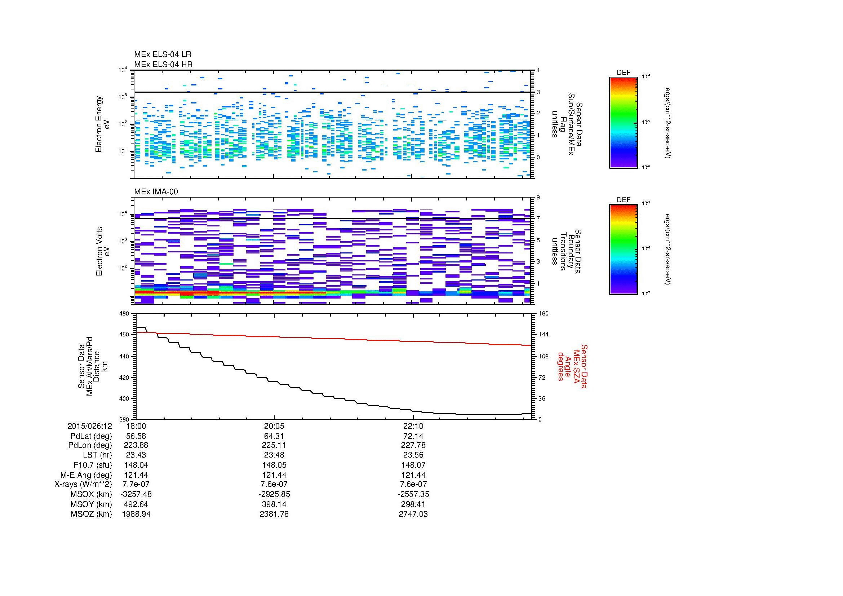Click the 'Boundary Transitions' right axis label
Image resolution: width=843 pixels, height=596 pixels.
[x=567, y=251]
